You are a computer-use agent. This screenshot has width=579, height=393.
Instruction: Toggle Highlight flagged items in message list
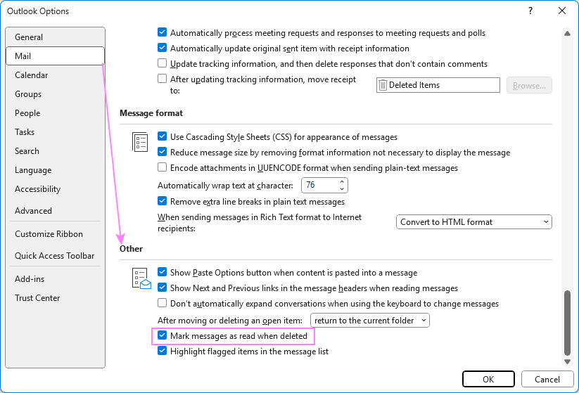[x=163, y=352]
